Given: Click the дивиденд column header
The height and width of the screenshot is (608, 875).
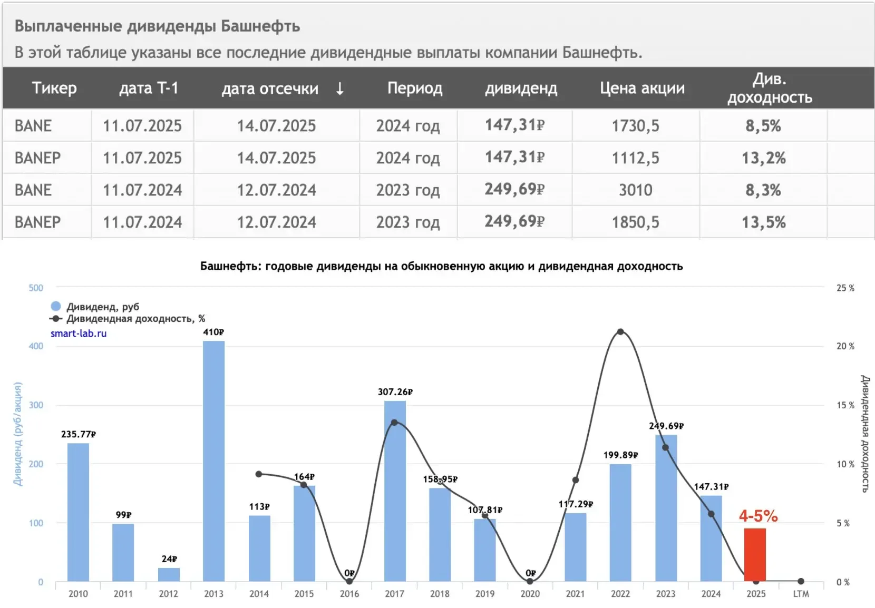Looking at the screenshot, I should click(521, 88).
